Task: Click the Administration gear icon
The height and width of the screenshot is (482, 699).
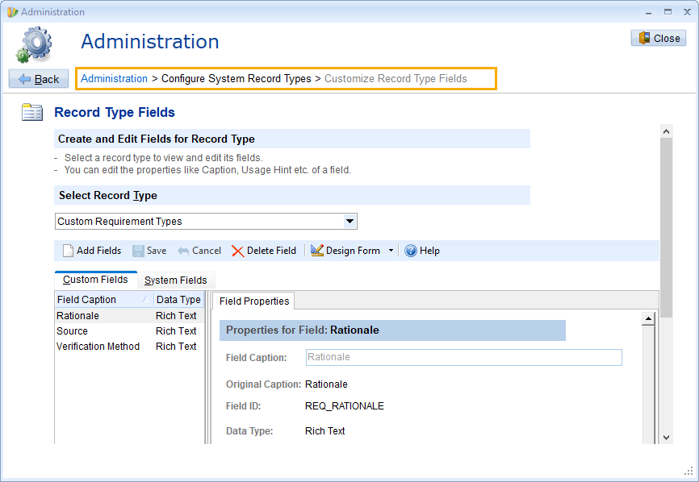Action: [35, 44]
